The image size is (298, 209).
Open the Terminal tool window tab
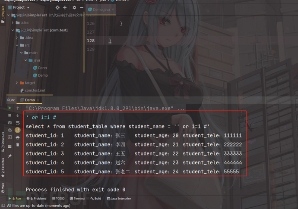[x=78, y=198]
